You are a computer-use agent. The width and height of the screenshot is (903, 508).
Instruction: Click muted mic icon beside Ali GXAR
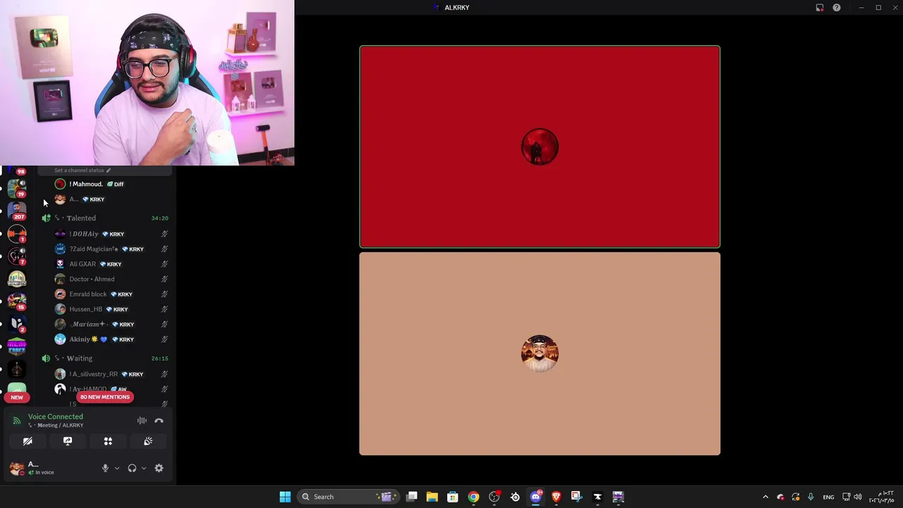pos(164,264)
